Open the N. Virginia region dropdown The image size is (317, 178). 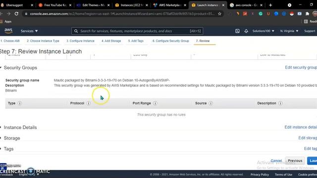pos(289,31)
